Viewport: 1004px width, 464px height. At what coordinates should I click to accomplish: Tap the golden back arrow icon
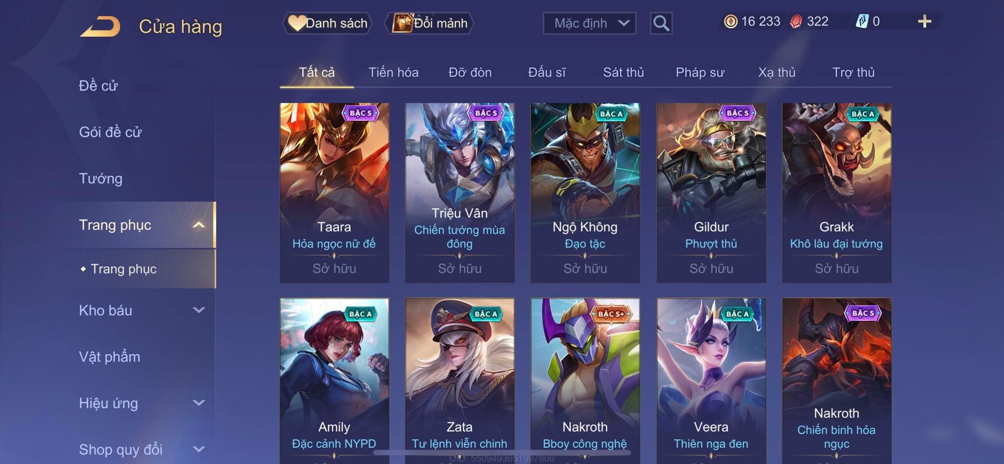(x=100, y=26)
